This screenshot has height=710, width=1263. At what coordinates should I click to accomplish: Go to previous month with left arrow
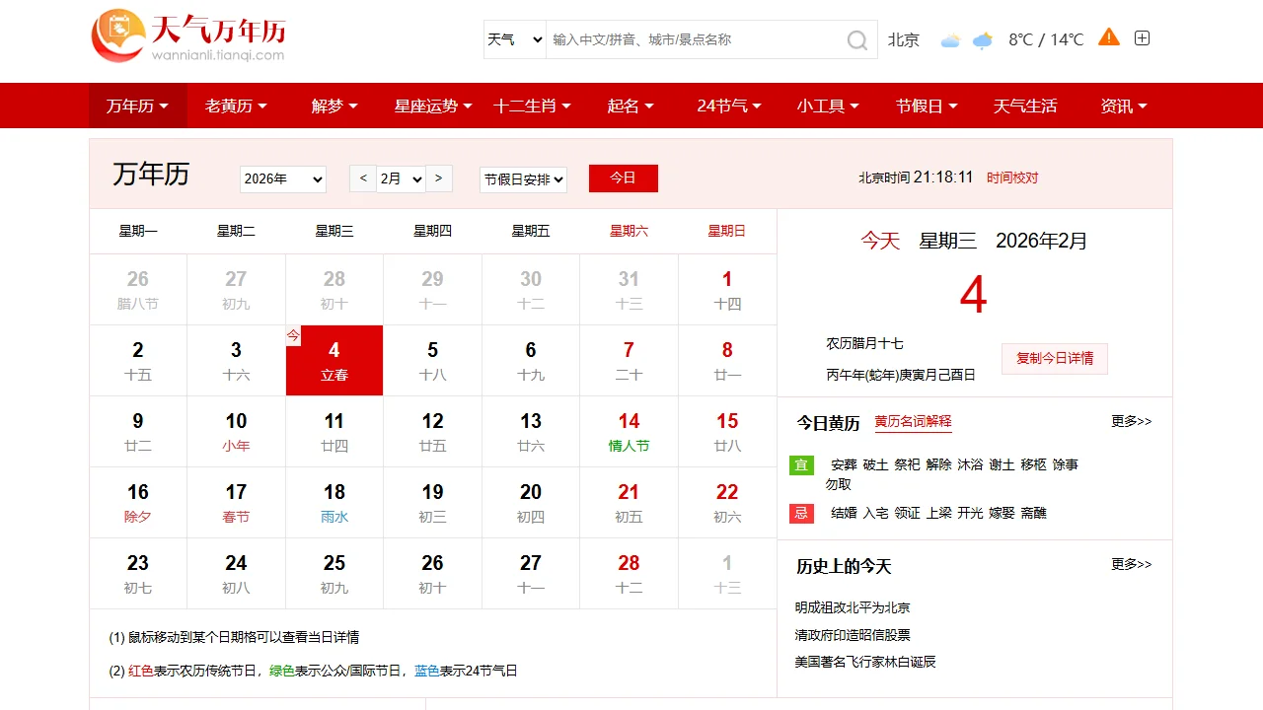(362, 178)
